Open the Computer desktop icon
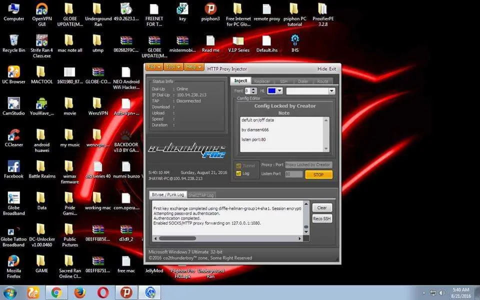This screenshot has height=300, width=480. click(14, 12)
